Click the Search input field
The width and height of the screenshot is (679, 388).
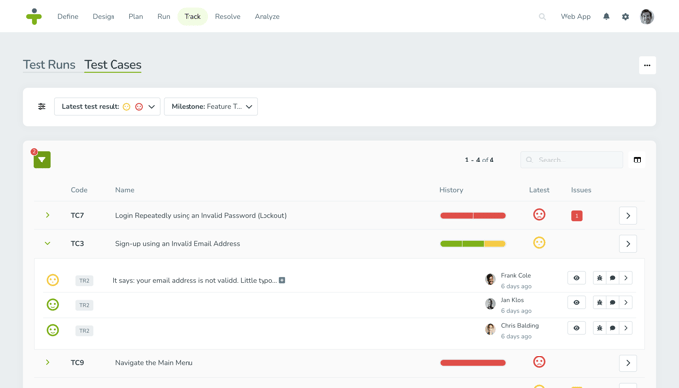click(x=571, y=160)
